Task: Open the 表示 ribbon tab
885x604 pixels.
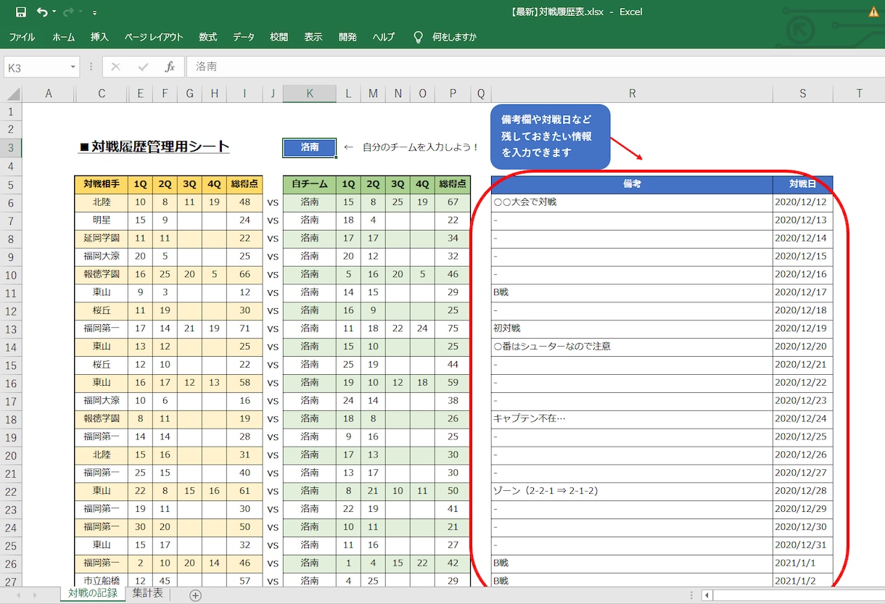Action: point(313,37)
